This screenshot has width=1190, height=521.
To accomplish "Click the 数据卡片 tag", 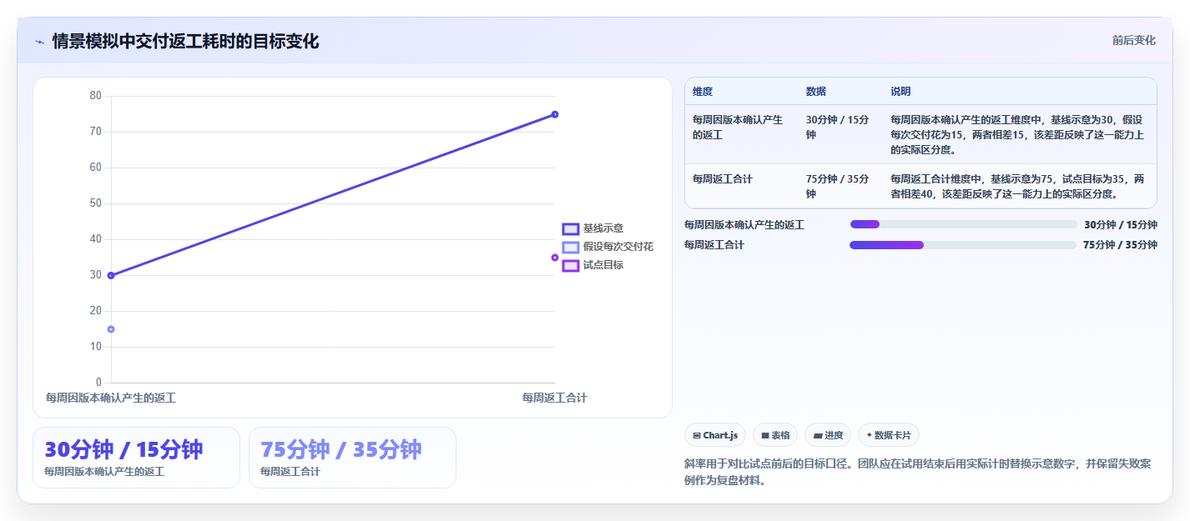I will click(x=888, y=435).
